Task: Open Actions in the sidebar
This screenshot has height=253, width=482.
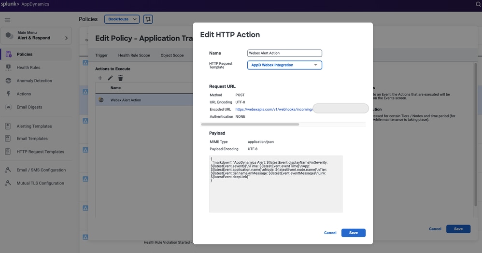Action: point(24,94)
